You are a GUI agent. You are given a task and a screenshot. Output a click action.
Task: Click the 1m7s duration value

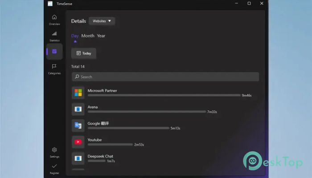pyautogui.click(x=111, y=161)
